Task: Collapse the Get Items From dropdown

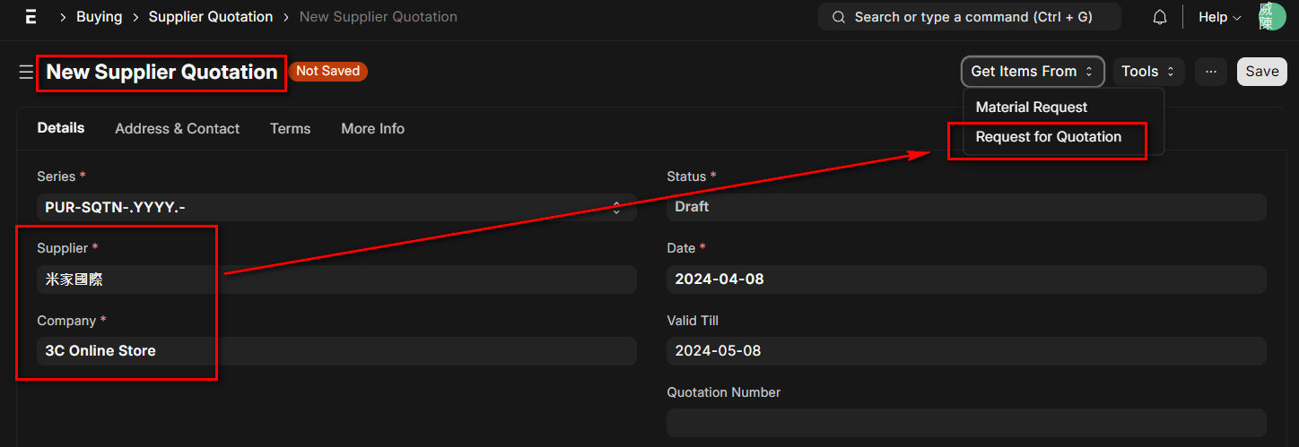Action: click(1033, 72)
